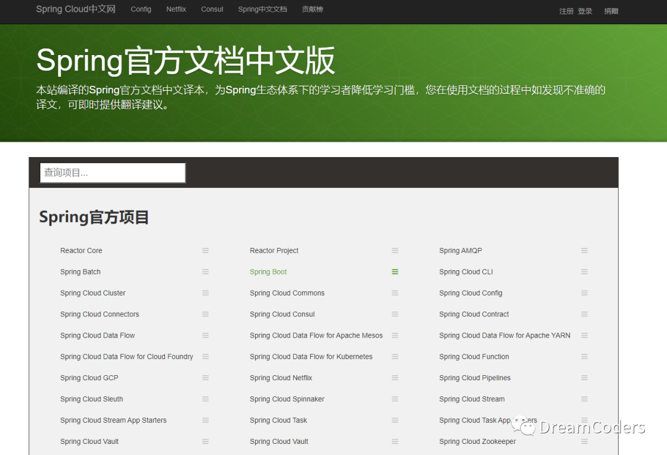This screenshot has height=455, width=667.
Task: Open Spring Cloud Consul project link
Action: click(x=282, y=315)
